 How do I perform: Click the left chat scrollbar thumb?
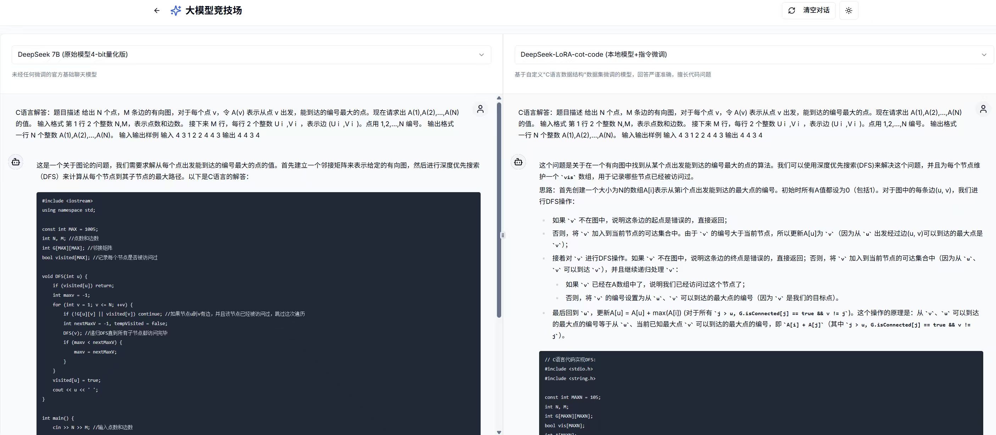[x=499, y=210]
